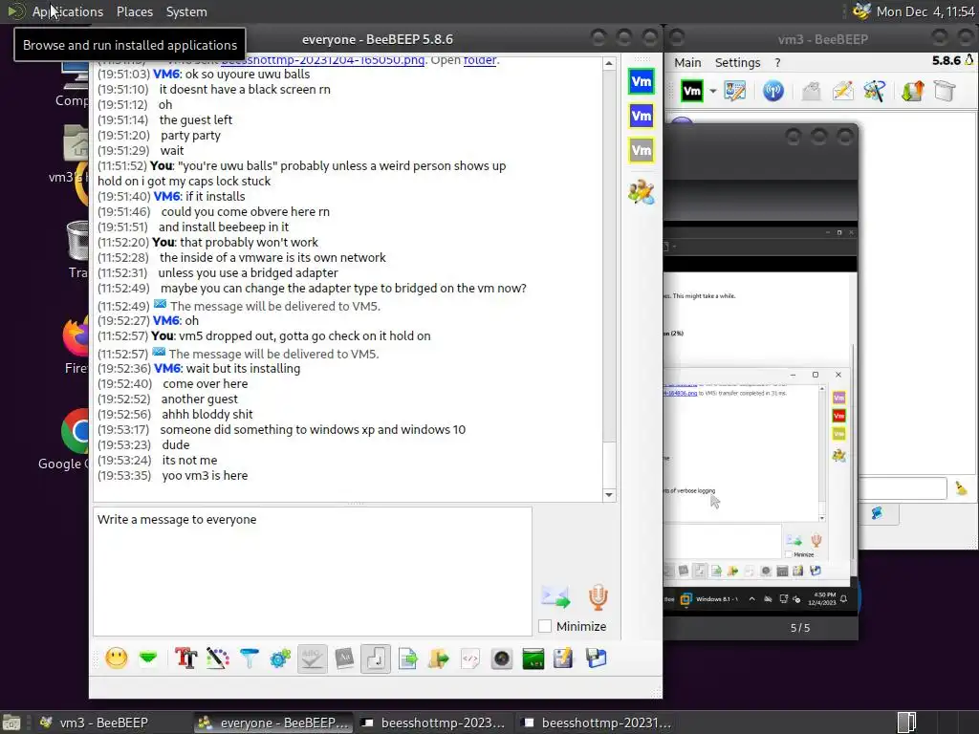Click the BeeBEEP bee tray icon

[861, 11]
